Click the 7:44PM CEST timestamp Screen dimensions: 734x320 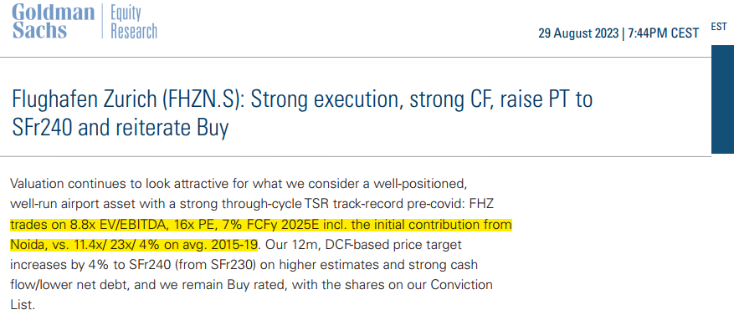663,33
